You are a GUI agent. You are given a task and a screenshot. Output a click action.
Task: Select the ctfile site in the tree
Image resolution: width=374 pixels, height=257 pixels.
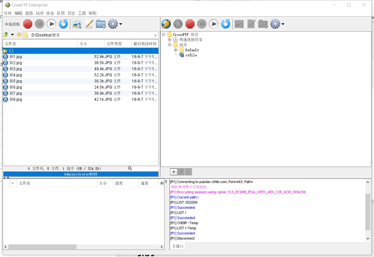[191, 55]
